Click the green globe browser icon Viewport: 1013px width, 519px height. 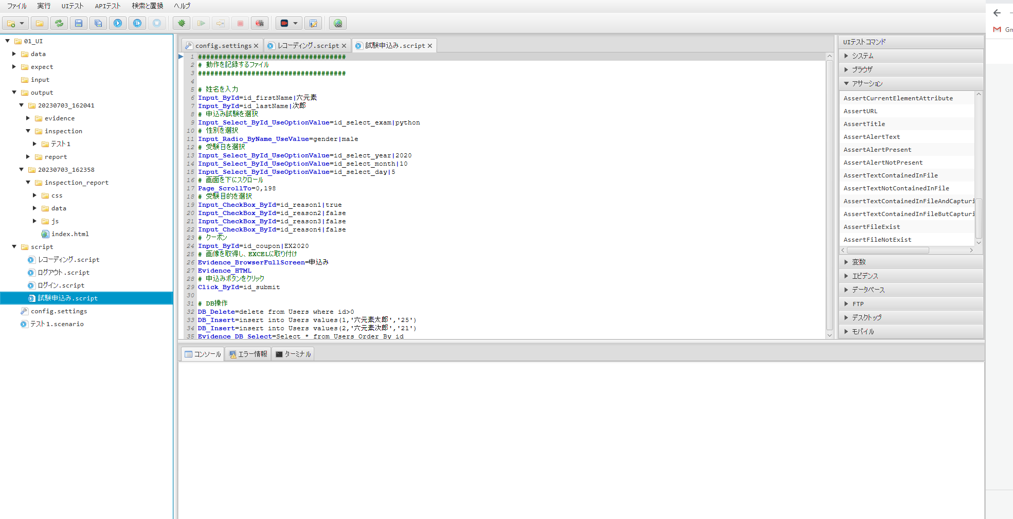pos(338,23)
